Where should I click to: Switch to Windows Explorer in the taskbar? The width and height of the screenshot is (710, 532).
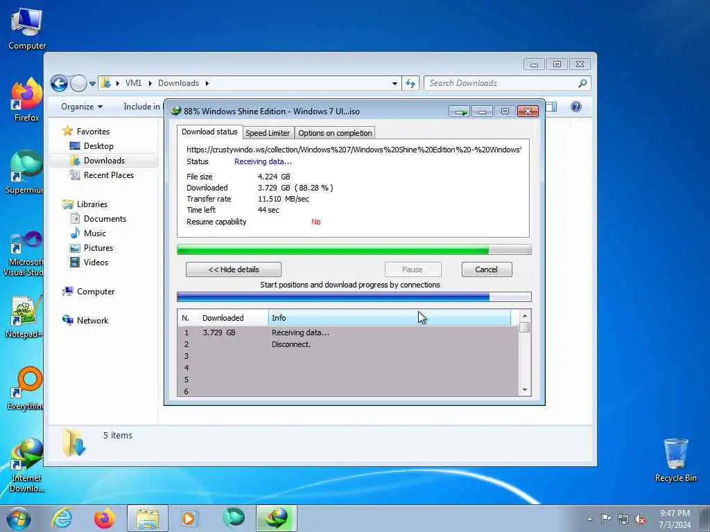pyautogui.click(x=147, y=518)
